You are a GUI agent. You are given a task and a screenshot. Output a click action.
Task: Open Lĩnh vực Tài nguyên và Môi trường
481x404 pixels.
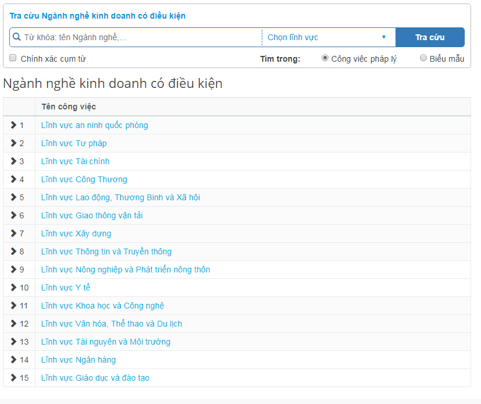tap(106, 342)
